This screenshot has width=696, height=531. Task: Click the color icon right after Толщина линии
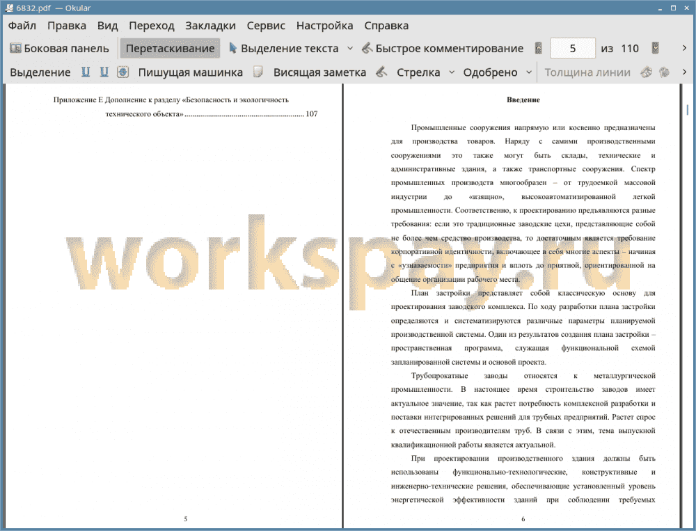tap(646, 72)
